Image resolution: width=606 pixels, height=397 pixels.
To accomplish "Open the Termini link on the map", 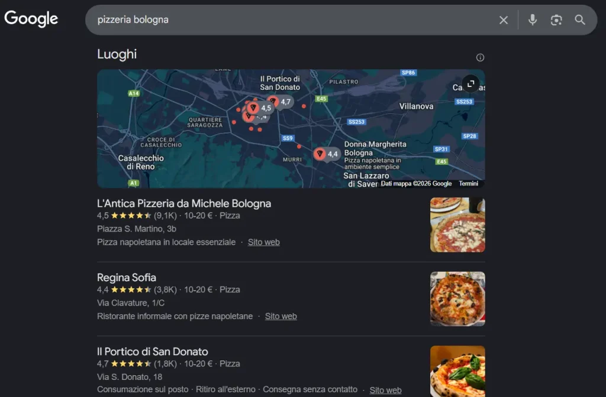I will click(x=468, y=184).
